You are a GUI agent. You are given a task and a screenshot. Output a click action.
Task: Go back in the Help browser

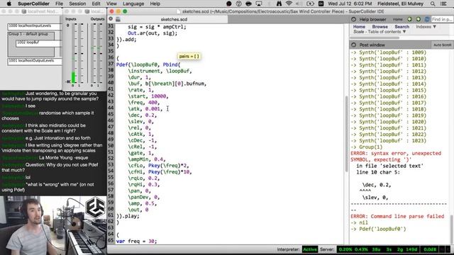pos(410,19)
